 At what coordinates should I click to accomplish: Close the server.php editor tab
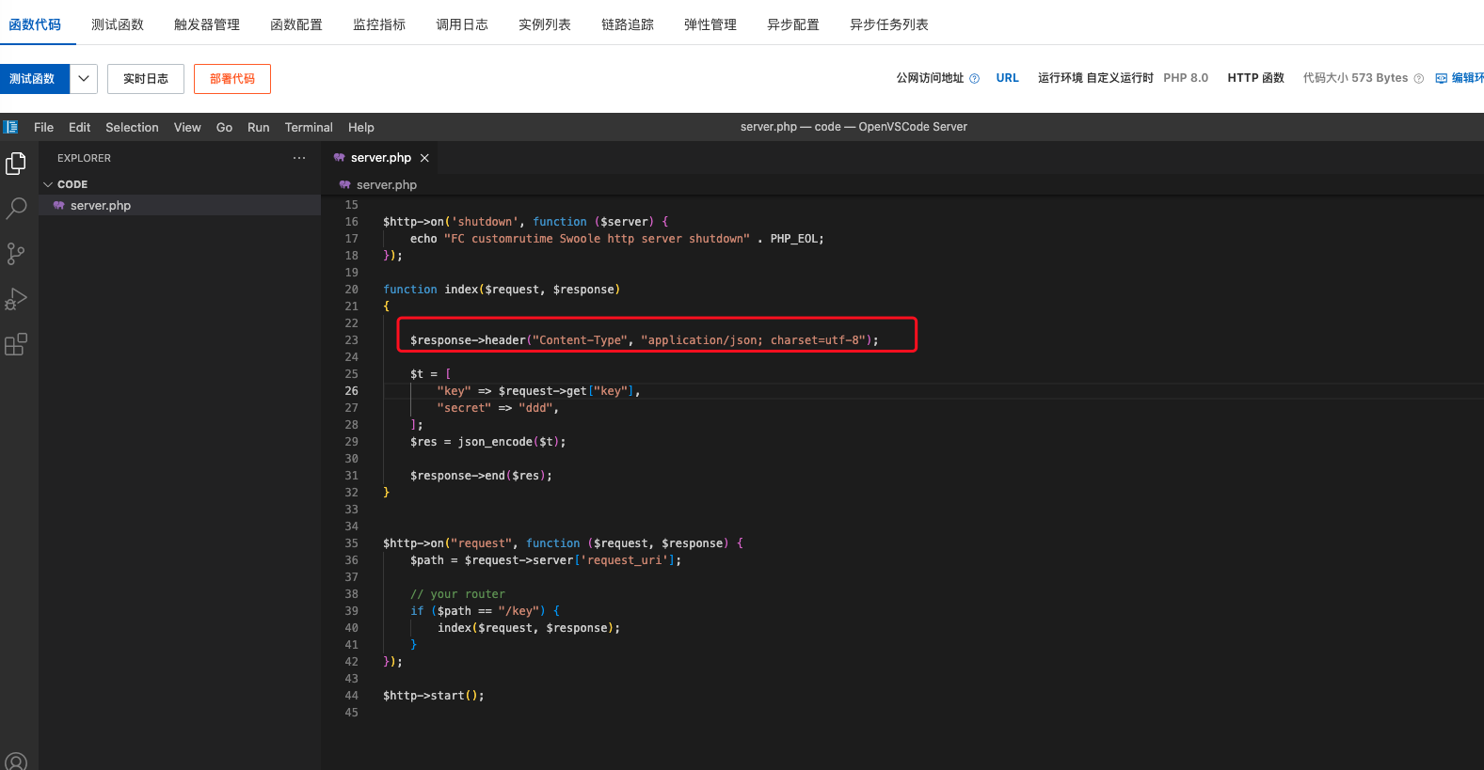tap(424, 158)
